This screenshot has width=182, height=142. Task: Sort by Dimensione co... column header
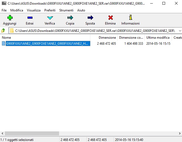(x=131, y=37)
